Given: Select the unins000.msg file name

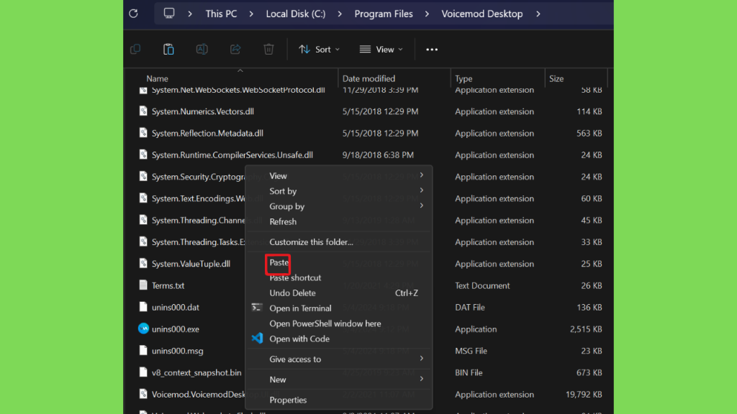Looking at the screenshot, I should [x=177, y=351].
